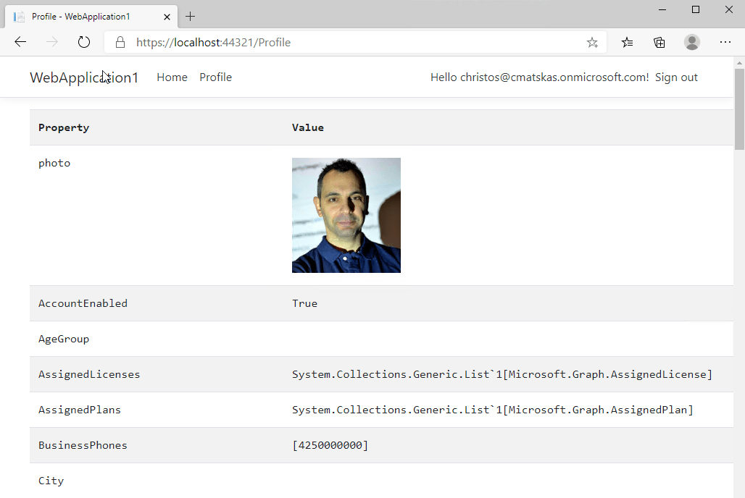Image resolution: width=745 pixels, height=498 pixels.
Task: Click the vertical scrollbar thumb
Action: tap(739, 109)
